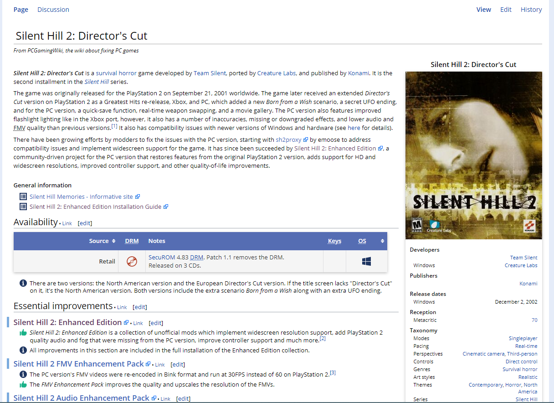
Task: Open Real-time pacing link
Action: click(x=526, y=346)
